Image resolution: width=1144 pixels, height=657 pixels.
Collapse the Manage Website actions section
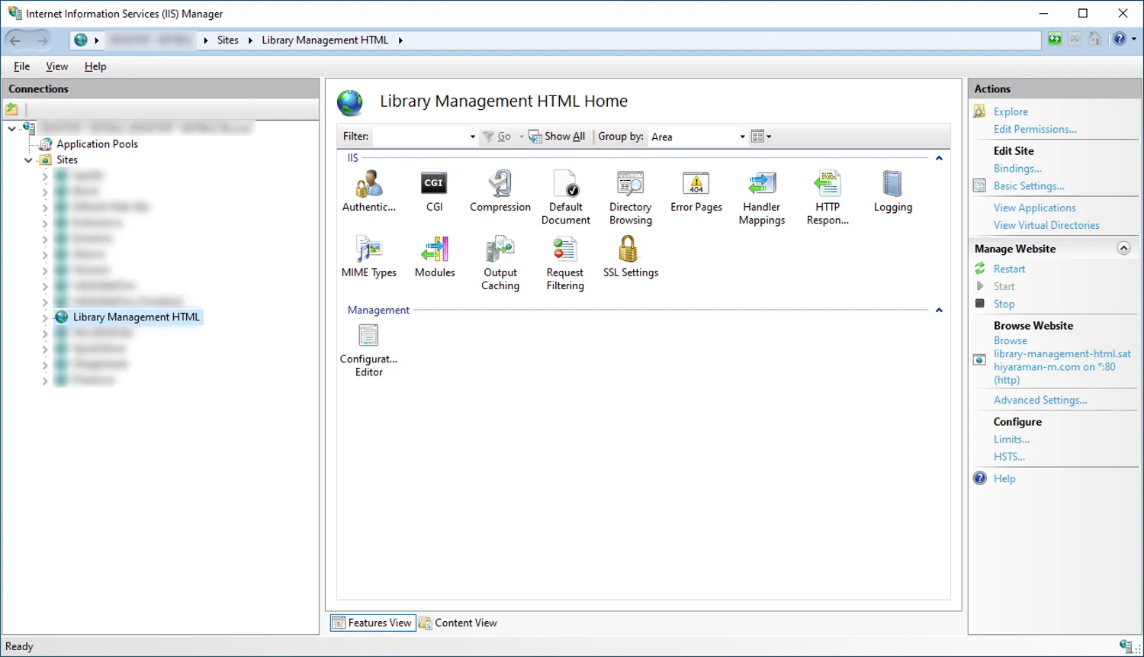(x=1123, y=248)
